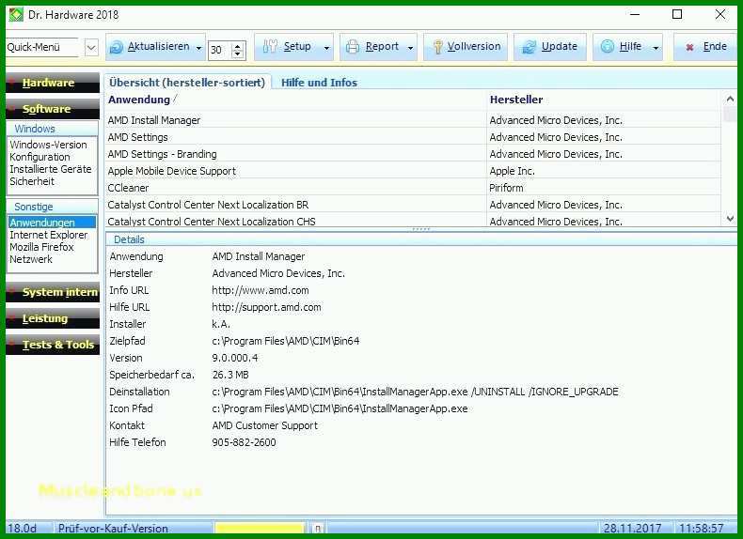Click the Dr. Hardware title bar logo
Viewport: 743px width, 539px height.
pyautogui.click(x=16, y=15)
